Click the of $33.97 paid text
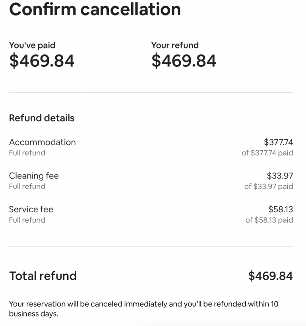 268,186
